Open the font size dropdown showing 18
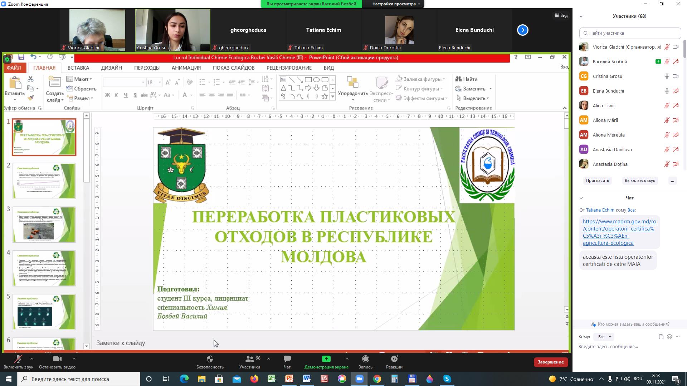 click(160, 83)
